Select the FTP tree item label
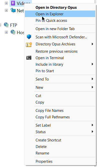This screenshot has height=167, width=97. click(x=14, y=25)
